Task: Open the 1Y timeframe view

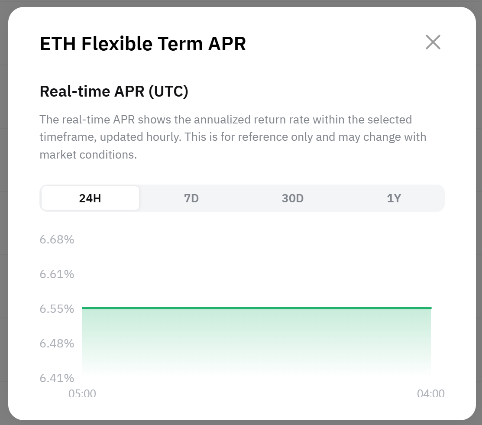Action: click(394, 198)
